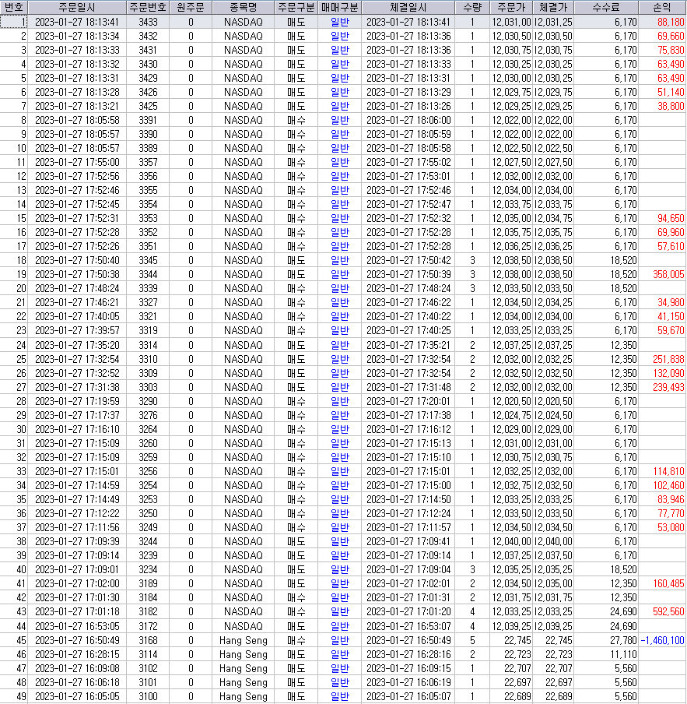Screen dimensions: 687x704
Task: Click profit value 57,610
Action: click(x=671, y=246)
